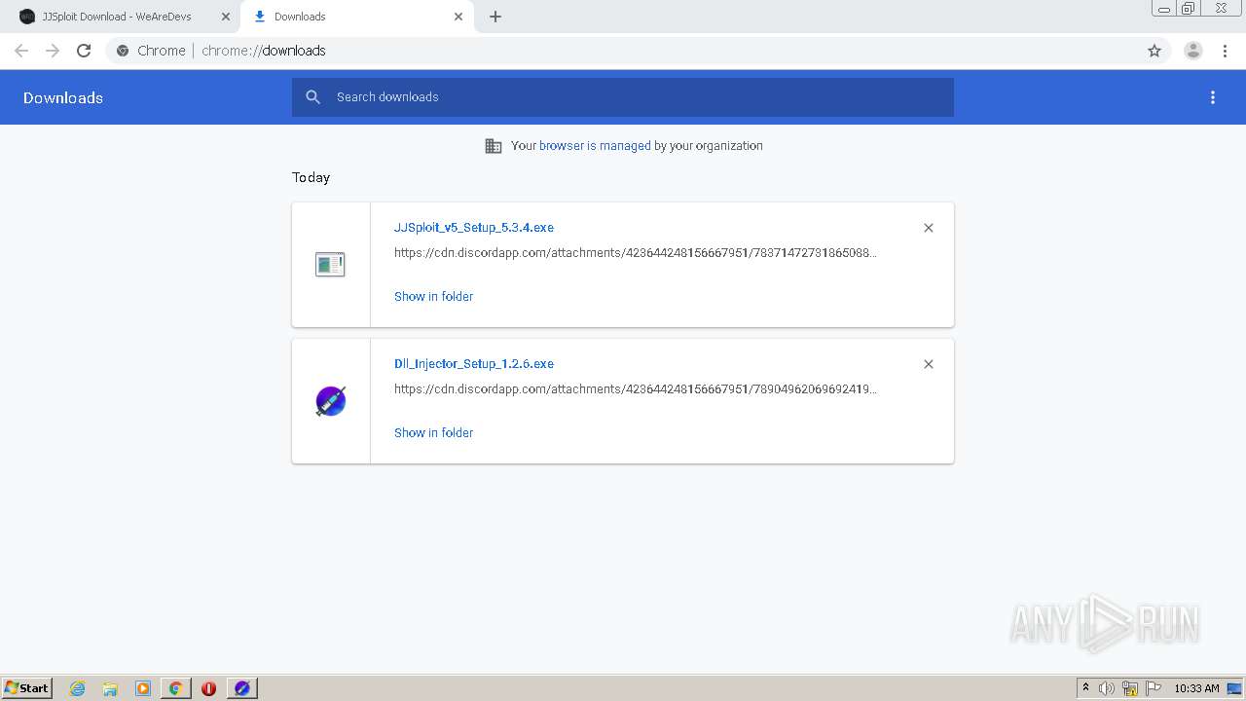Click the Today date label
This screenshot has height=701, width=1246.
coord(311,177)
